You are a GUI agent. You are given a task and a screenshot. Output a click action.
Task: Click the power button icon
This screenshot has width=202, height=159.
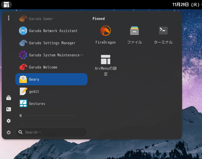[x=9, y=132]
